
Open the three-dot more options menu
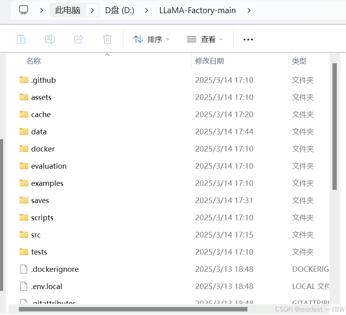(x=248, y=40)
